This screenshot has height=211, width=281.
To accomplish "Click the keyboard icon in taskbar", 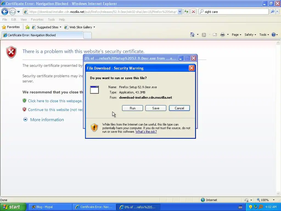I will (x=240, y=207).
